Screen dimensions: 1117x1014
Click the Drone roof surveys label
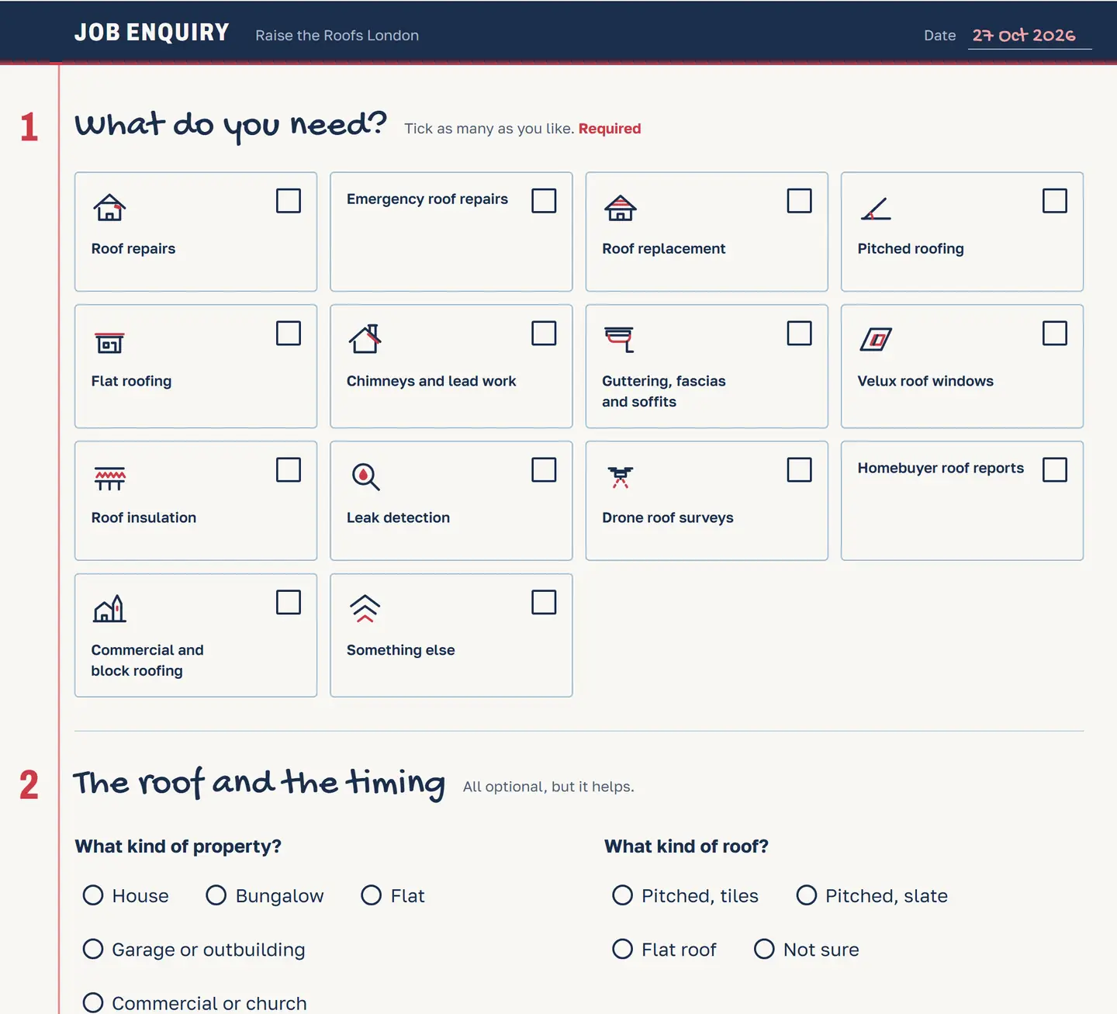pos(668,517)
